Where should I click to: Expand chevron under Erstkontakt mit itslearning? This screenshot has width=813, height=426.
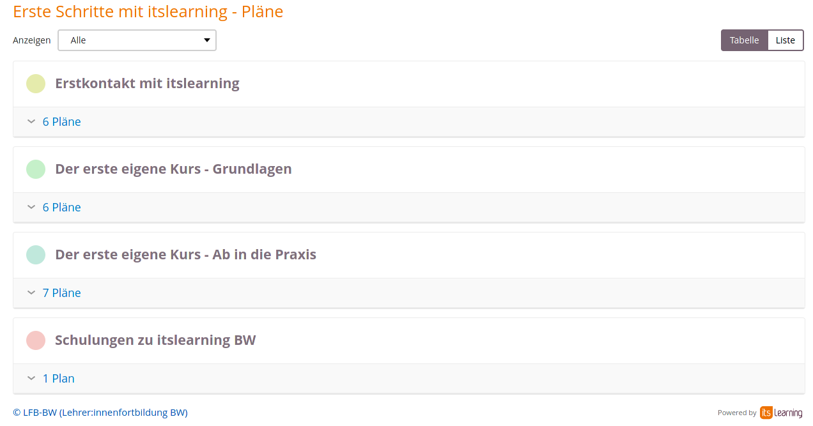31,121
